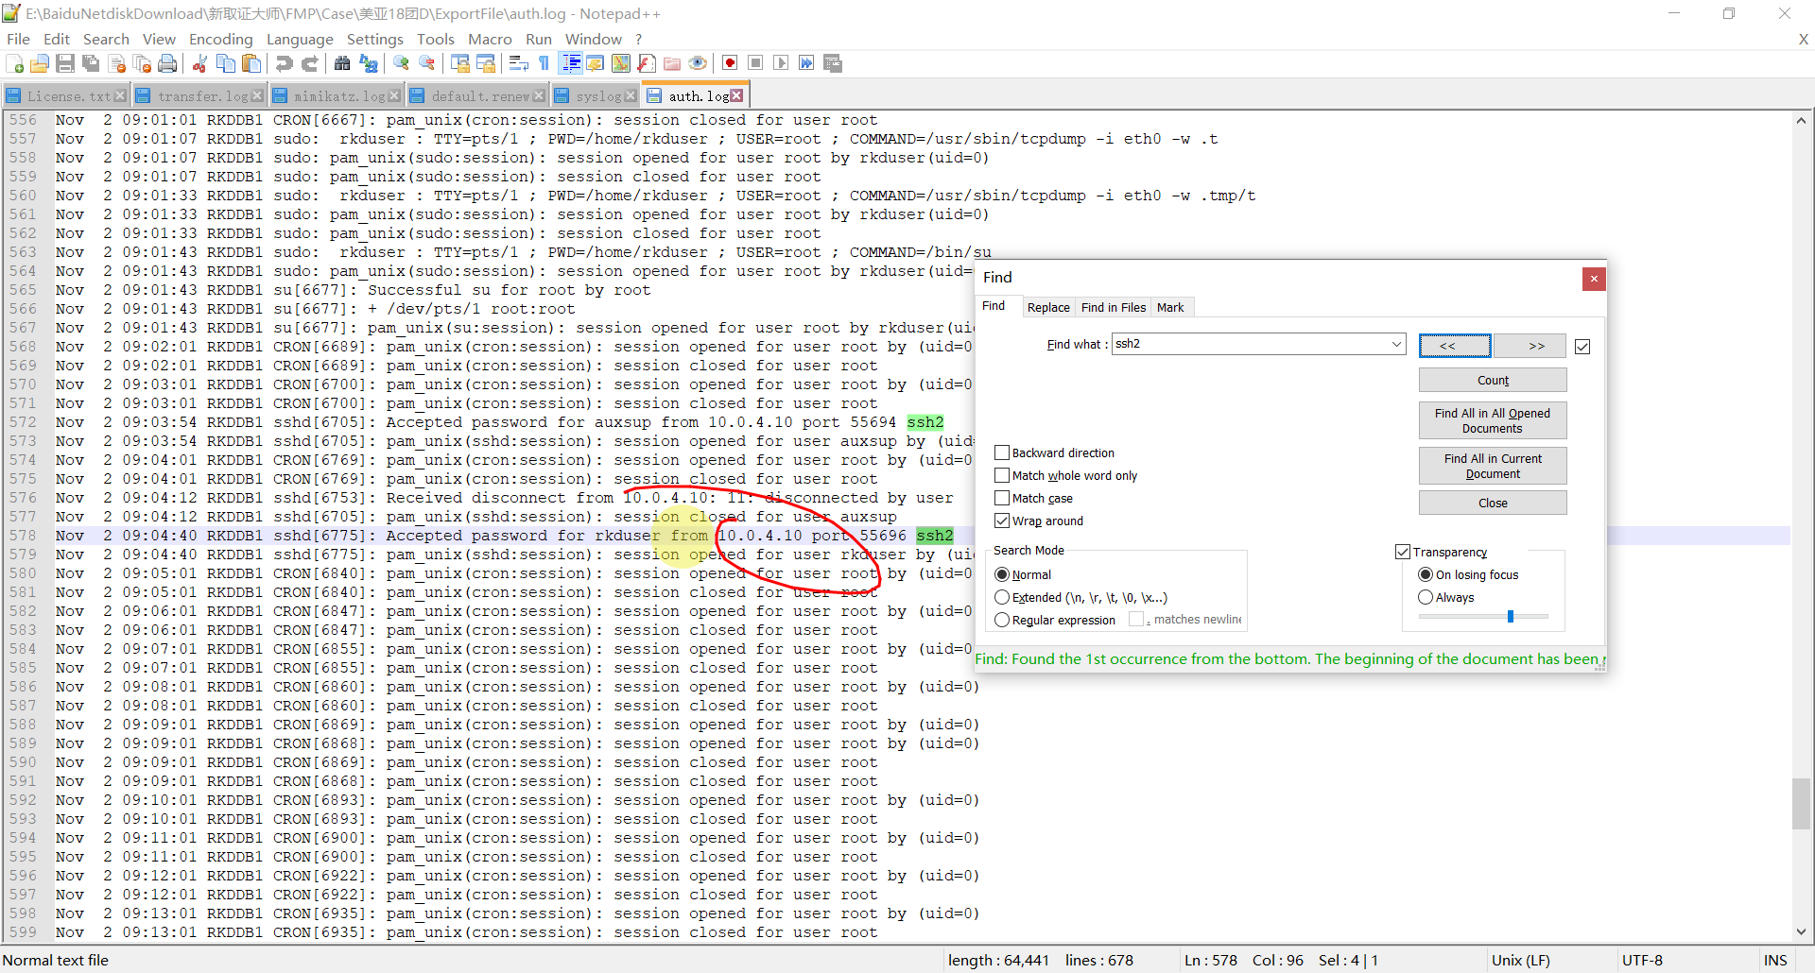Toggle Word Wrap toolbar icon
Viewport: 1815px width, 973px height.
pos(518,63)
